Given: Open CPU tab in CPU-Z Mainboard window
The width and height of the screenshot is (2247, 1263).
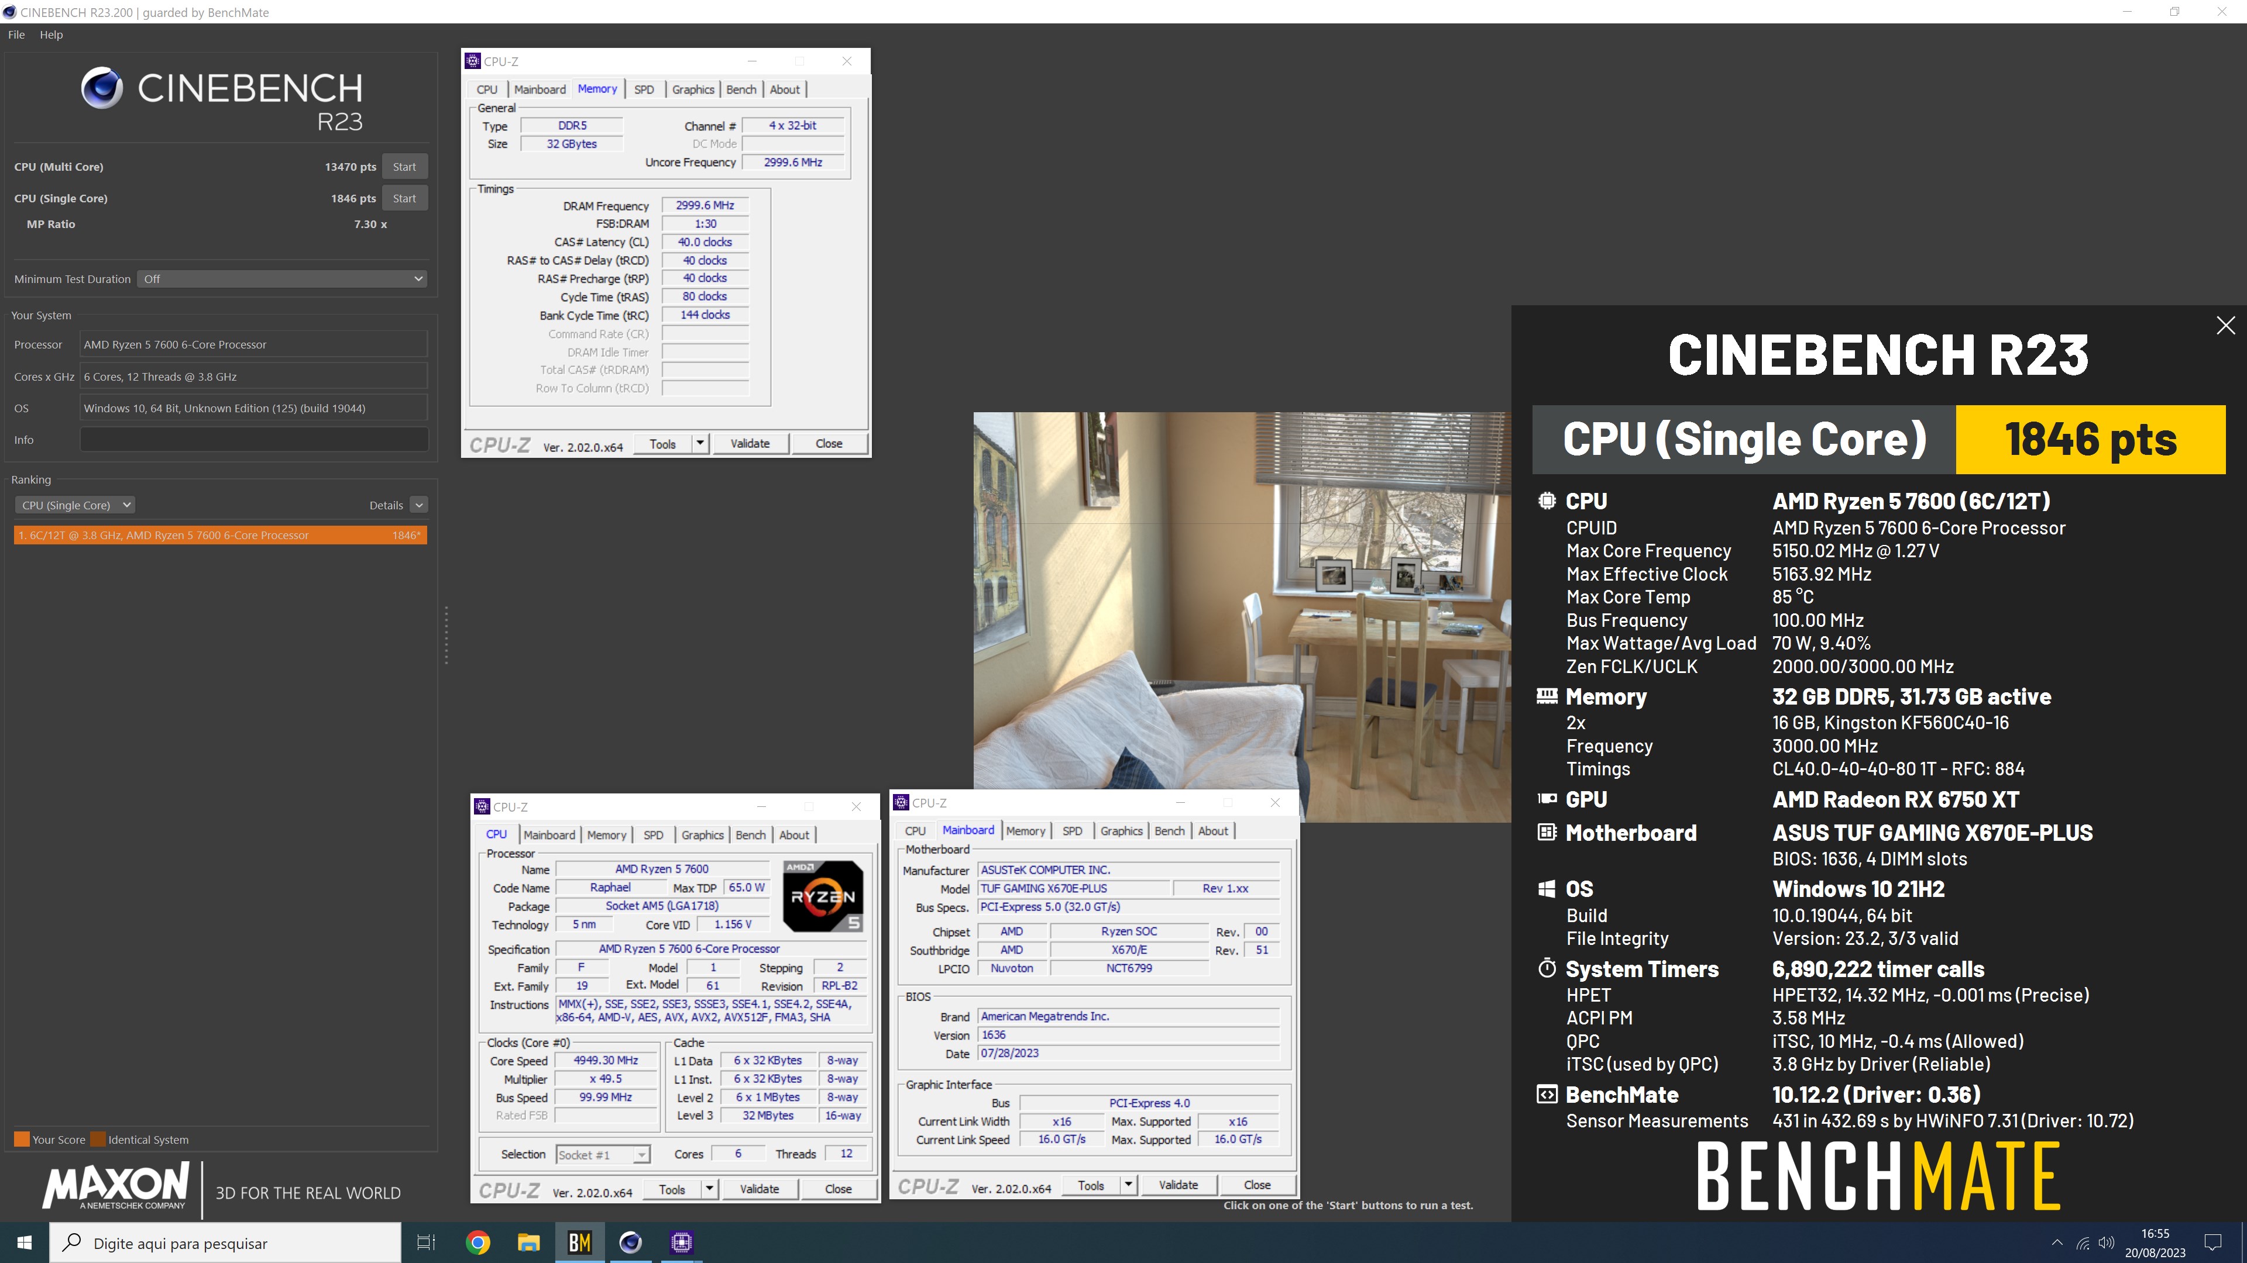Looking at the screenshot, I should [x=915, y=831].
